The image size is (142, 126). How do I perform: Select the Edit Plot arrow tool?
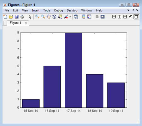30,17
